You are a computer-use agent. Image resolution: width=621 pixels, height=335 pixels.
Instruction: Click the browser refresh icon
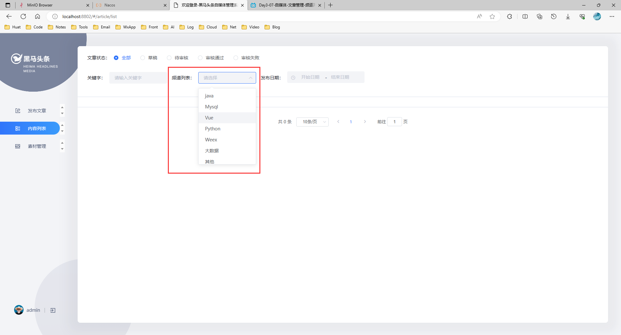coord(23,16)
